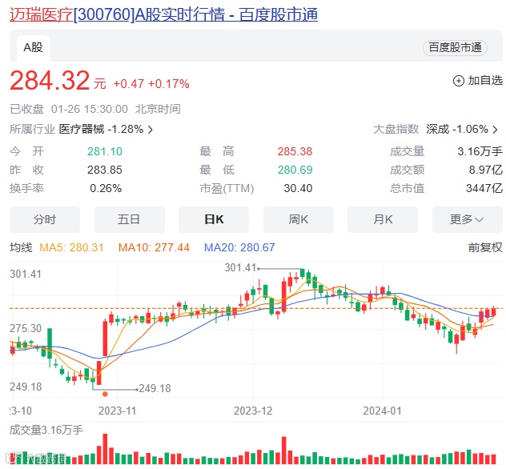Click the 换手率 value 0.26%
Viewport: 506px width, 469px height.
pyautogui.click(x=106, y=188)
